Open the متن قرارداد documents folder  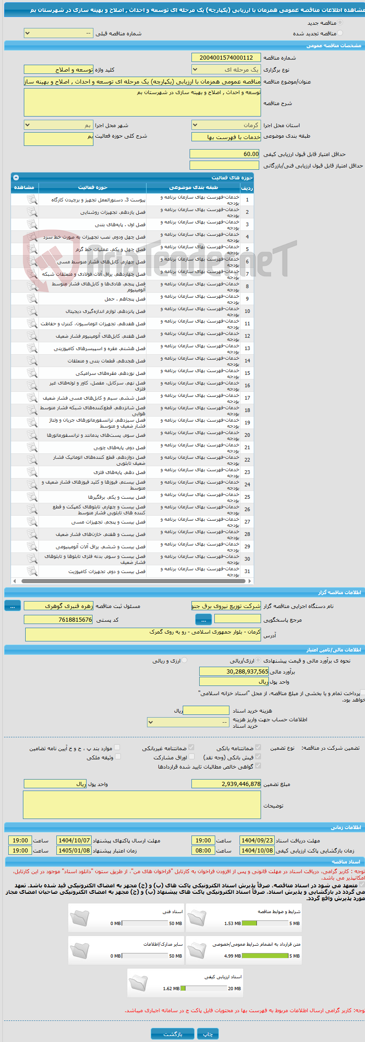pyautogui.click(x=197, y=951)
